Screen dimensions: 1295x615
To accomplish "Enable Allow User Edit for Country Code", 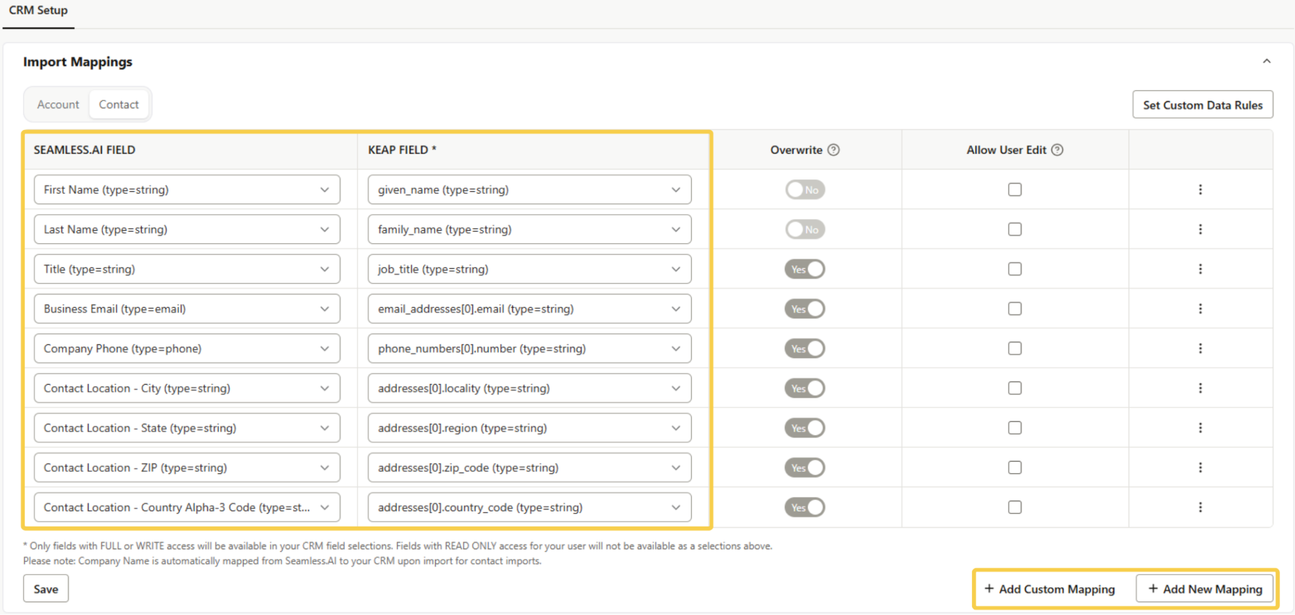I will [1015, 508].
